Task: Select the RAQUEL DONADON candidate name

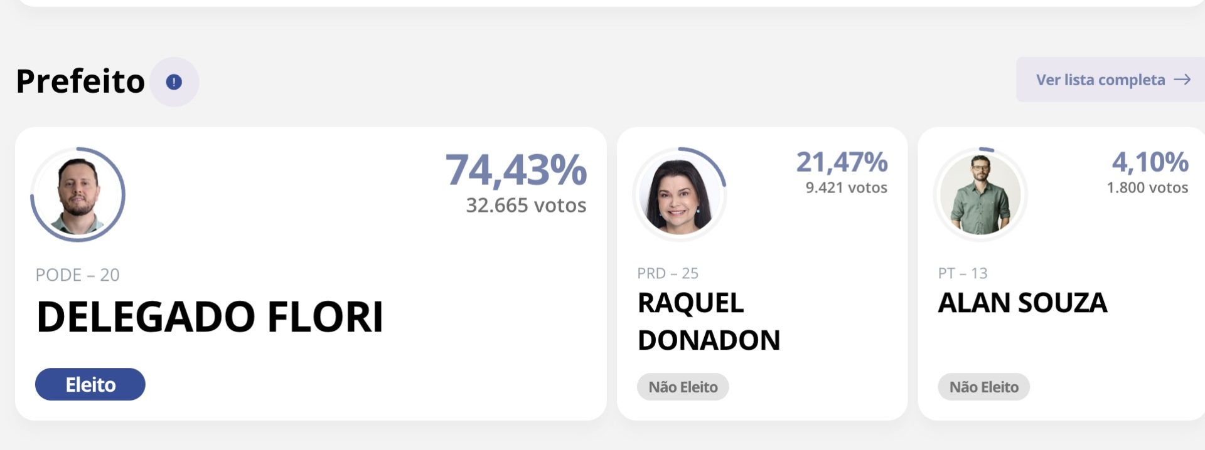Action: (x=709, y=322)
